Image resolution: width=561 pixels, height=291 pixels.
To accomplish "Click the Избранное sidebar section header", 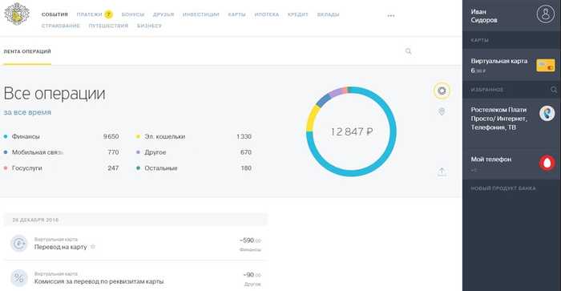I will coord(487,90).
